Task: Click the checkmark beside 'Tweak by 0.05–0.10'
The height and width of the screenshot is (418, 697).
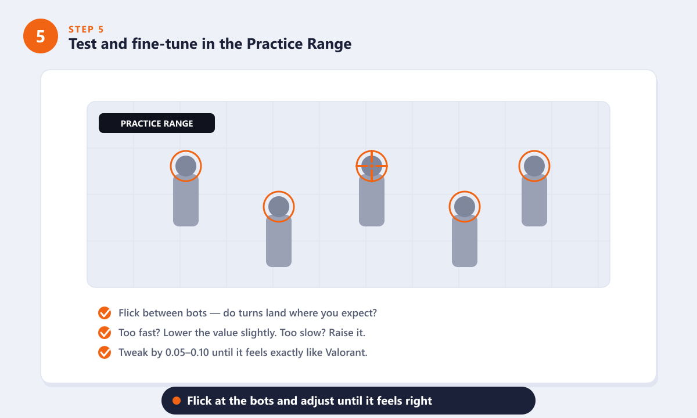Action: [105, 352]
